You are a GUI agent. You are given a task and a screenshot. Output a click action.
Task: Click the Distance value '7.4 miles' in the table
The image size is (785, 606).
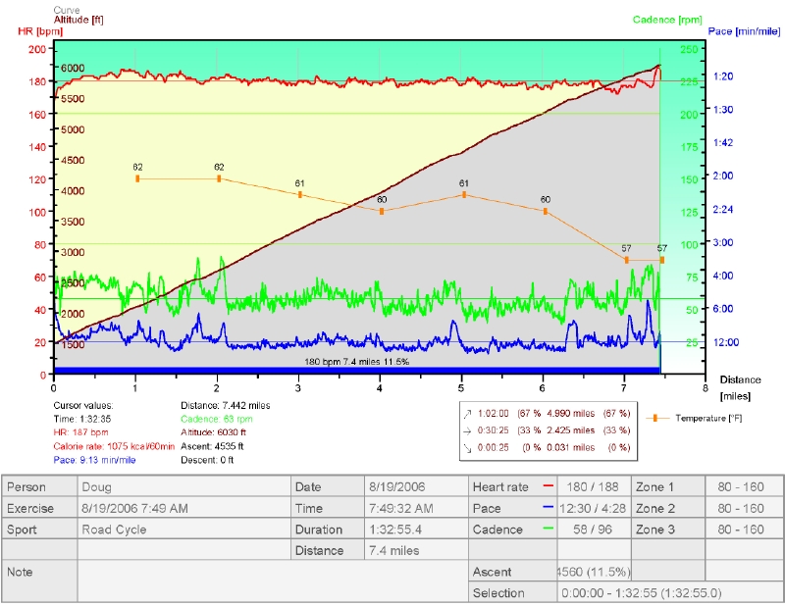(x=416, y=550)
